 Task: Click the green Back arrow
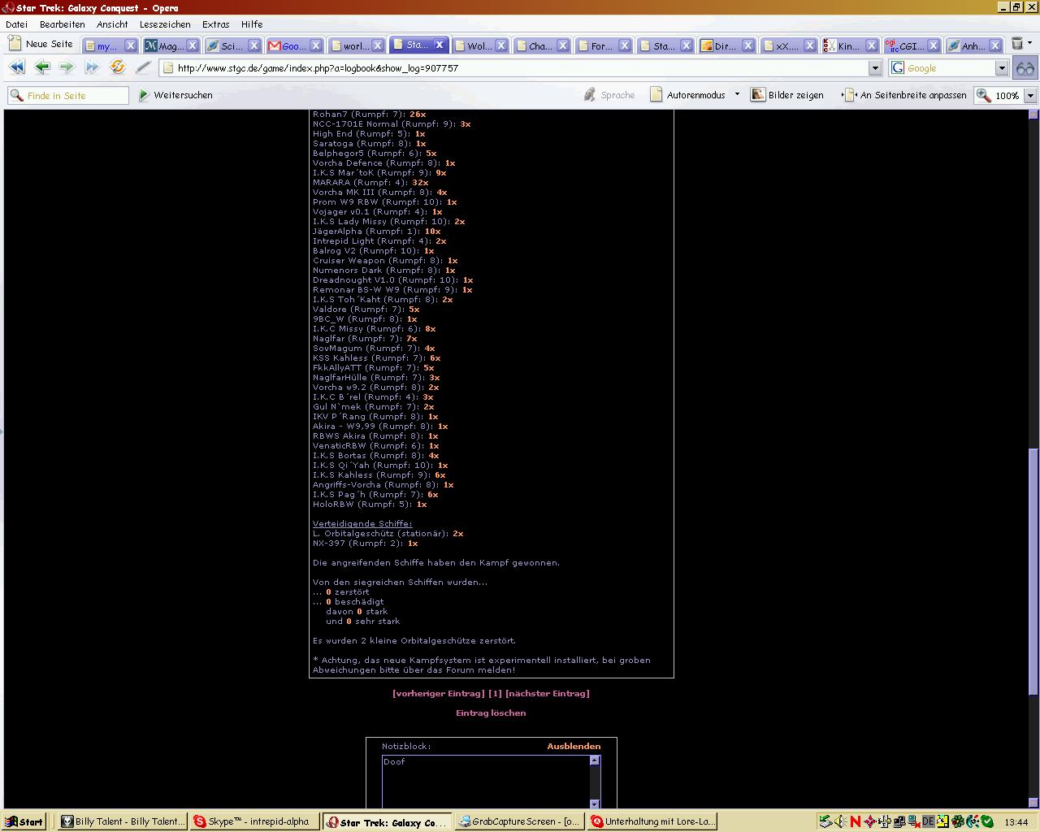pyautogui.click(x=42, y=68)
